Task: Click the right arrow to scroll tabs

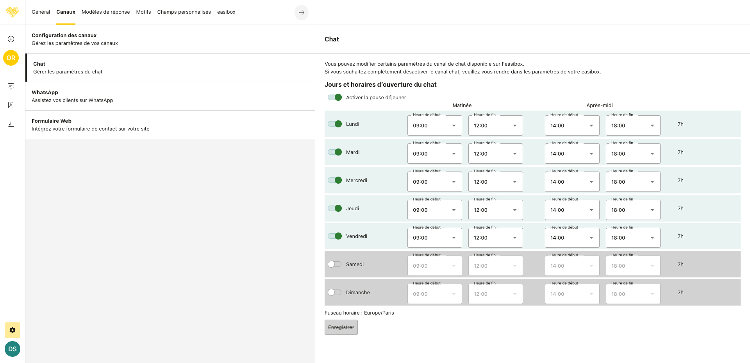Action: 301,13
